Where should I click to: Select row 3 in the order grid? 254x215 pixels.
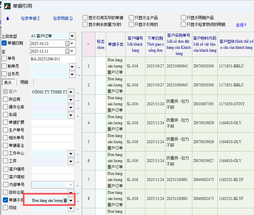89,104
